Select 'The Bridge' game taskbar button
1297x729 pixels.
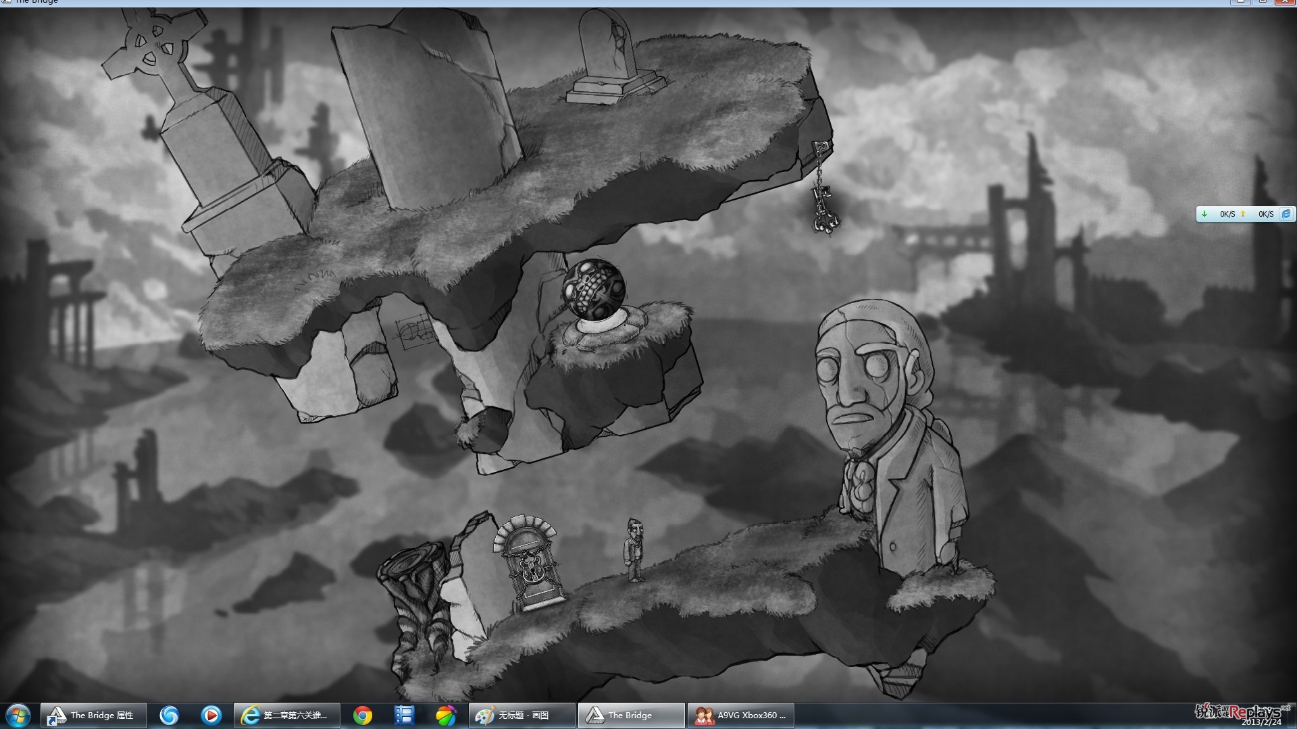631,715
